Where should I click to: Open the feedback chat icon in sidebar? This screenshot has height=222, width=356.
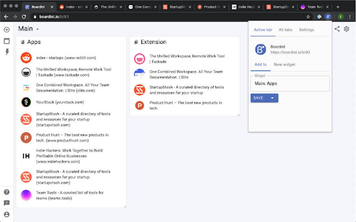point(7,203)
